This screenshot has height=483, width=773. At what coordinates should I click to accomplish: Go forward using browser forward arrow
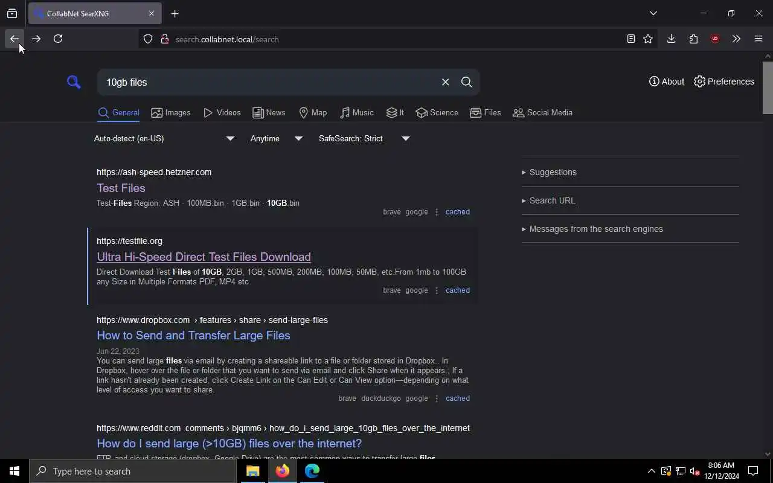click(x=36, y=39)
